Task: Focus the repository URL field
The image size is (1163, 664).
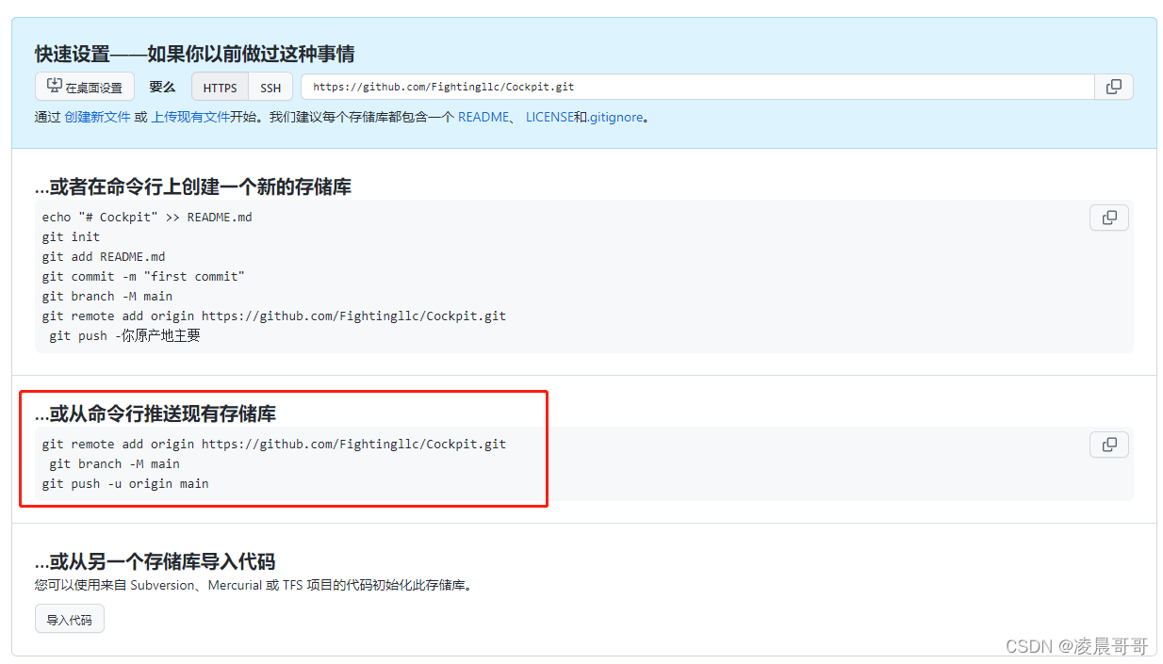Action: click(697, 87)
